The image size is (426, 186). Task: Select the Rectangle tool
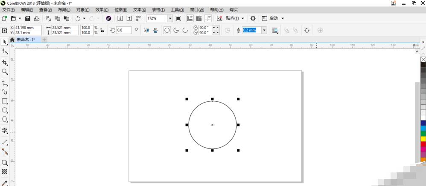[x=5, y=101]
